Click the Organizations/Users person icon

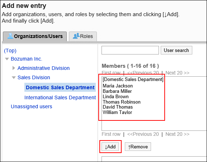tap(10, 36)
